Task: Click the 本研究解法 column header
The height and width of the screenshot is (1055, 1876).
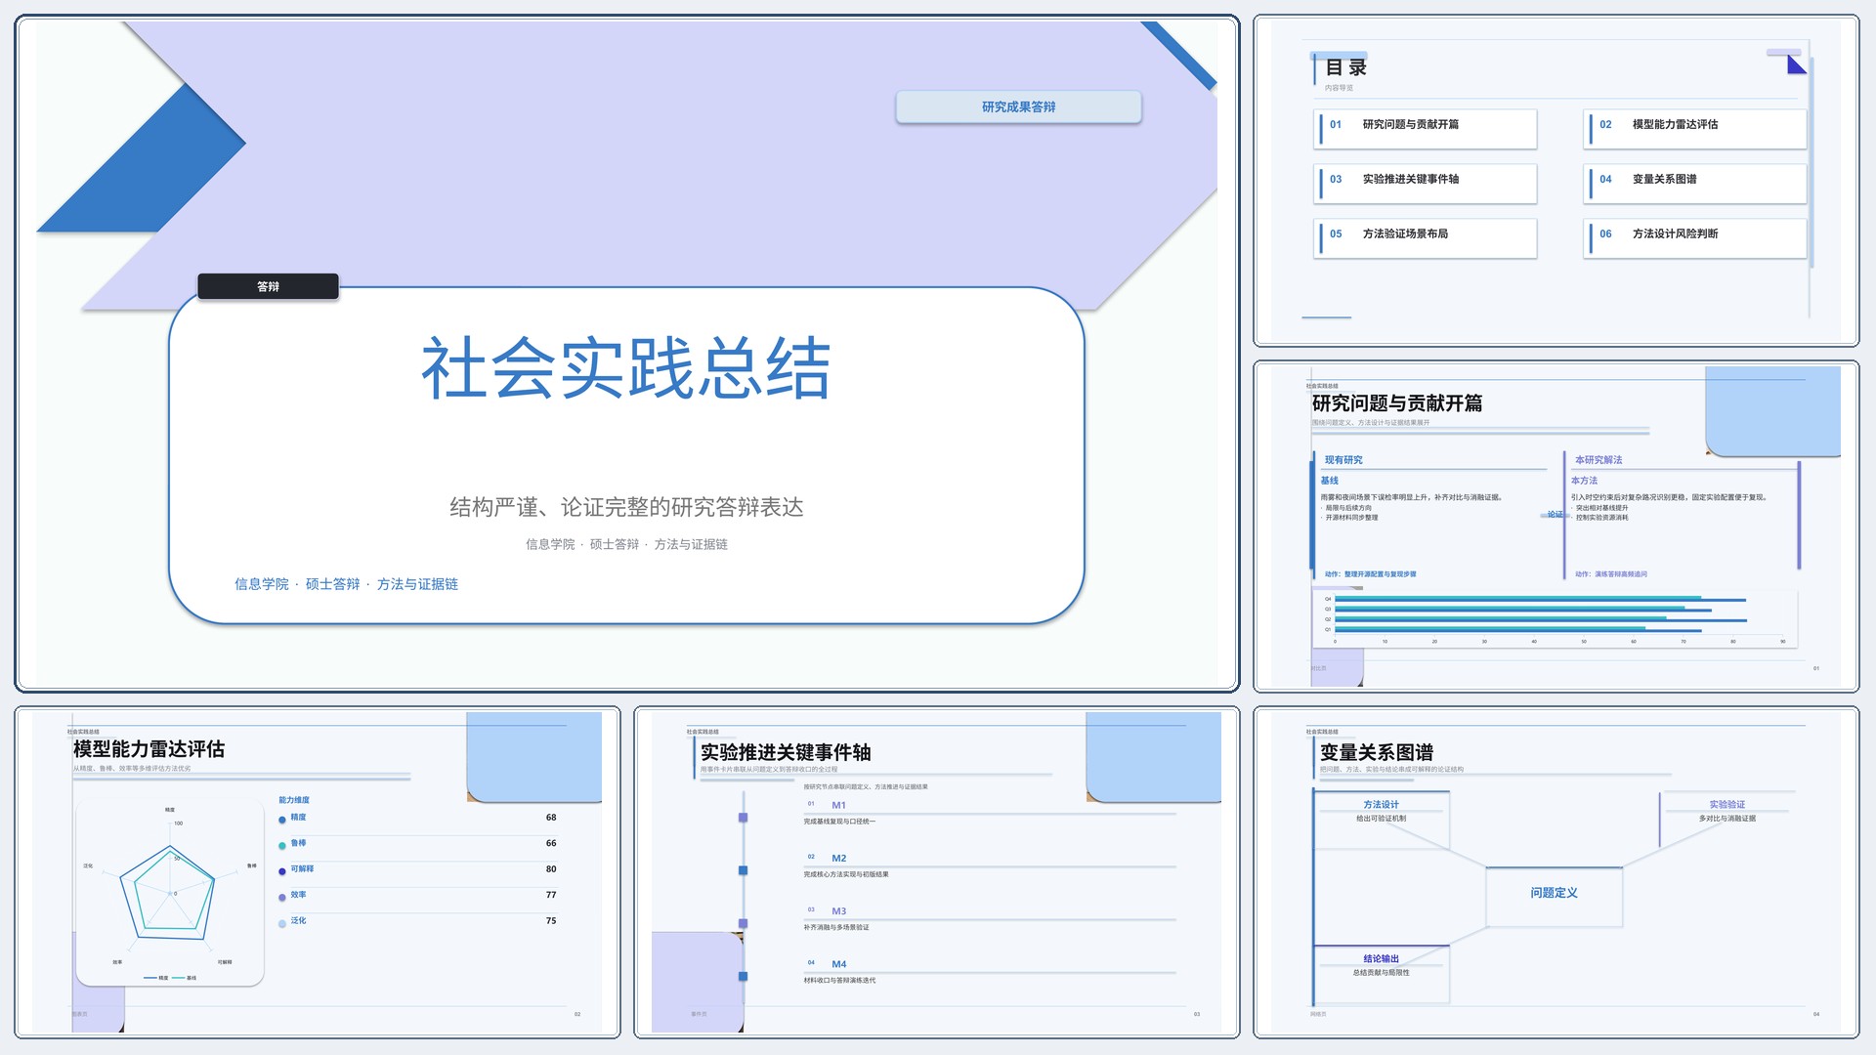Action: click(x=1599, y=460)
